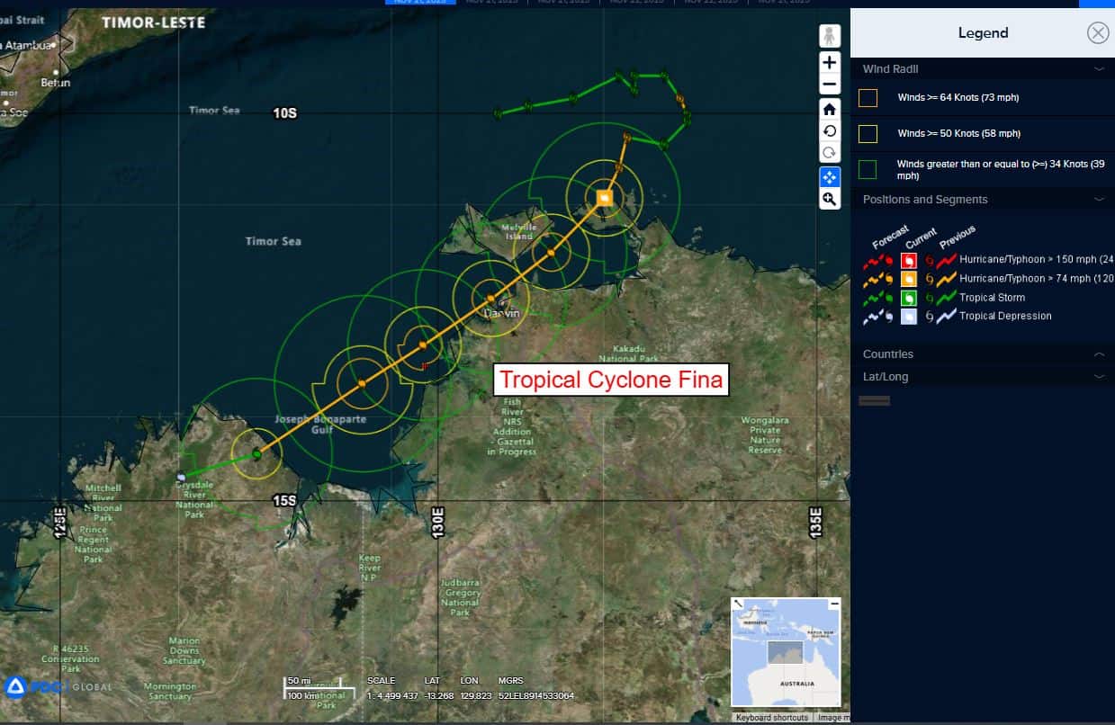Activate the pan map tool

coord(829,177)
